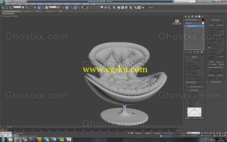This screenshot has height=142, width=227.
Task: Click the time slider 0 / 100 handle
Action: pyautogui.click(x=9, y=127)
